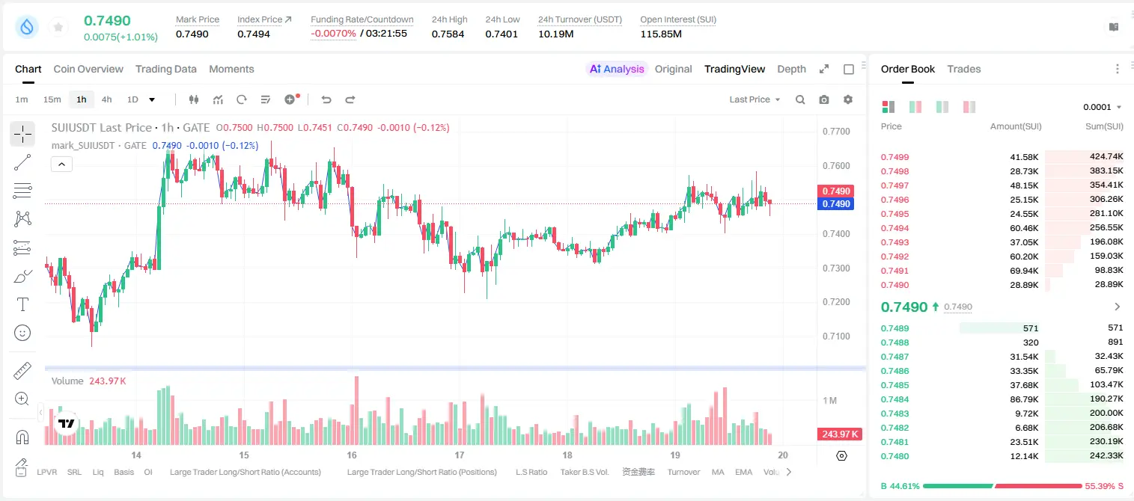
Task: Open the Last Price dropdown
Action: click(x=755, y=99)
